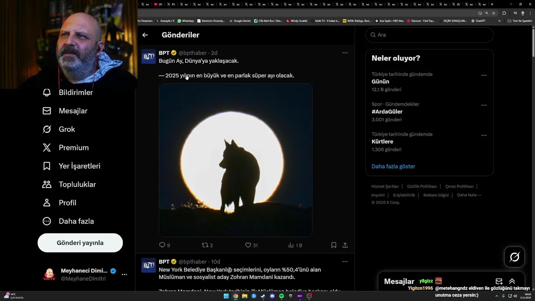Open Meyhaneci Dimitri profile avatar

pos(49,275)
